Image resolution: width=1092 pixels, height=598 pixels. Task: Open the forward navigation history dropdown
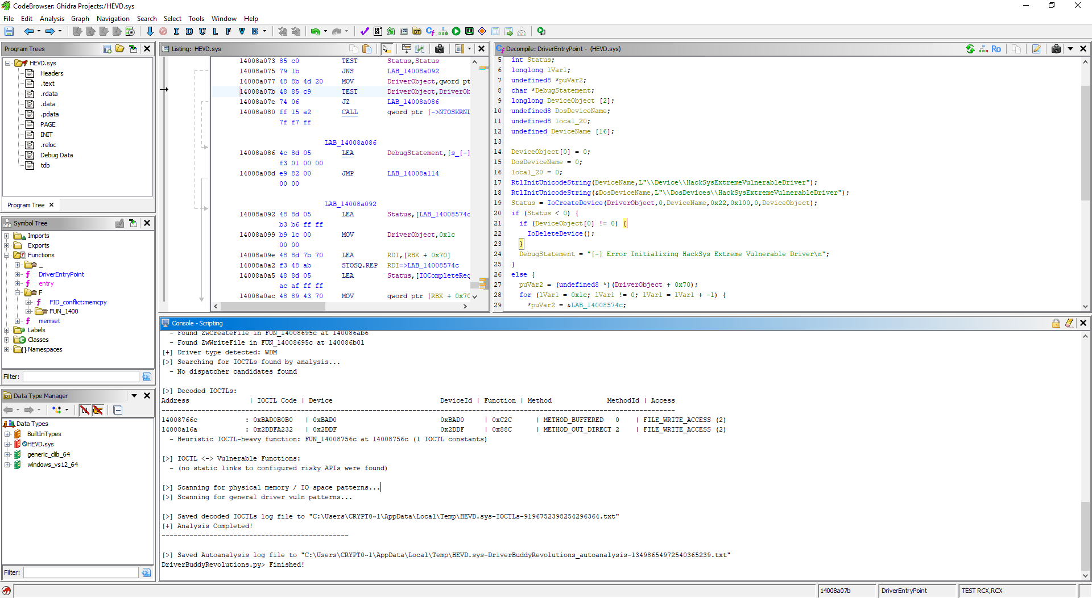coord(60,31)
